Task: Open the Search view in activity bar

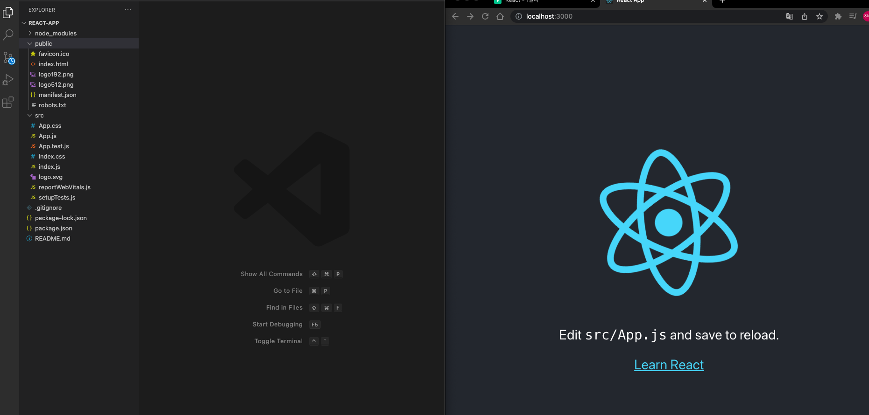Action: click(x=8, y=35)
